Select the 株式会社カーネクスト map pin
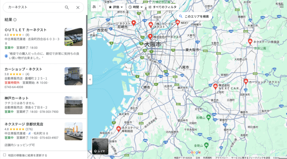287x159 pixels. click(150, 36)
